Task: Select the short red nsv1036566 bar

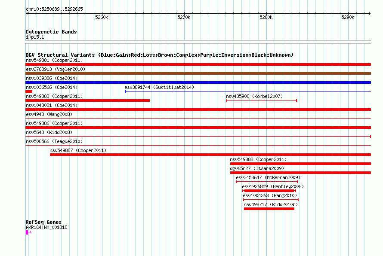Action: coord(29,91)
